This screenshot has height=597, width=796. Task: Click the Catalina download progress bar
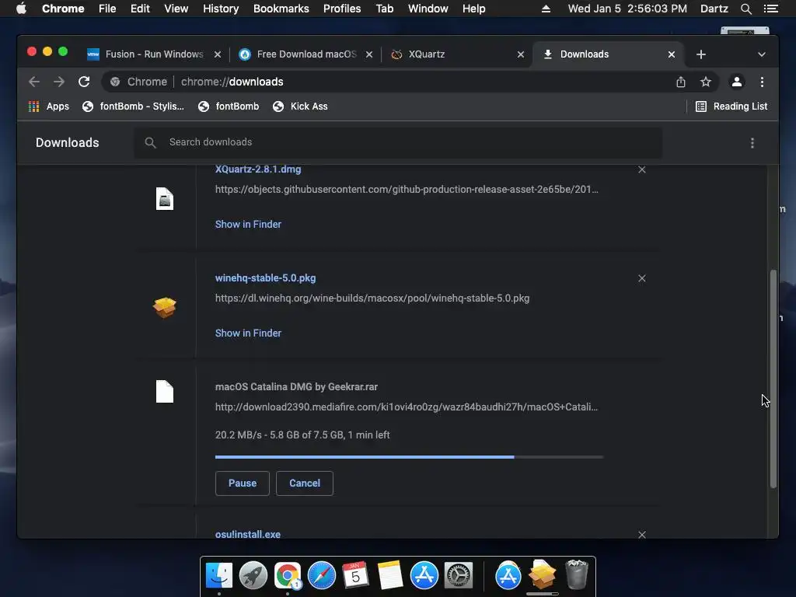(409, 457)
